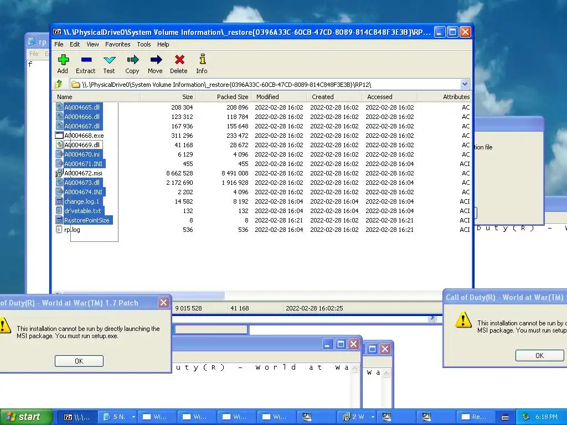Click OK in the left patch warning dialog
This screenshot has height=425, width=567.
tap(79, 361)
